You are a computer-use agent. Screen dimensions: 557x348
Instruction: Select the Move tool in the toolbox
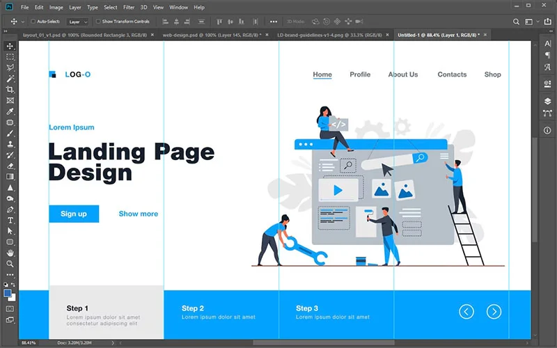(10, 46)
